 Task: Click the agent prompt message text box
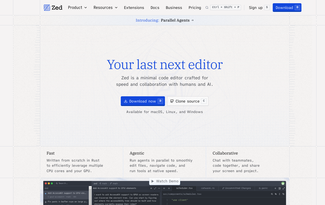pyautogui.click(x=126, y=199)
